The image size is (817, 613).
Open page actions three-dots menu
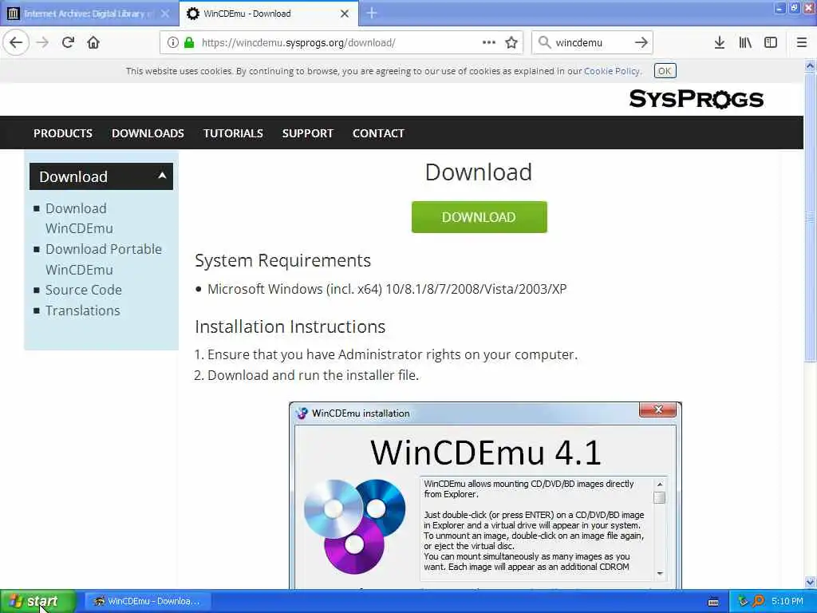pyautogui.click(x=489, y=43)
